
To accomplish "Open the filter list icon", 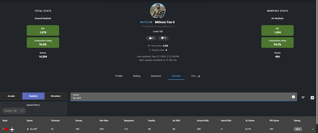I will [x=303, y=98].
